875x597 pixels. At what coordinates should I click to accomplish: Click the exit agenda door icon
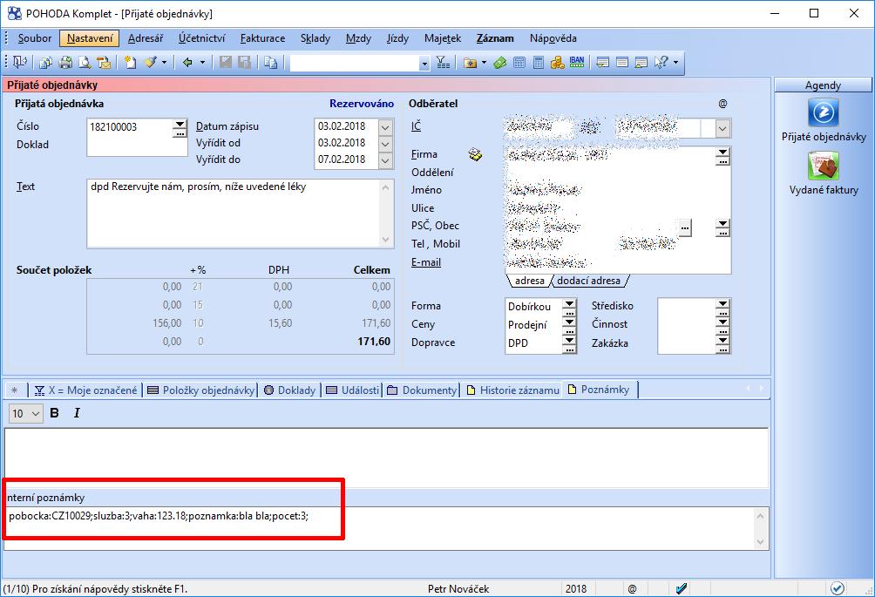tap(20, 62)
